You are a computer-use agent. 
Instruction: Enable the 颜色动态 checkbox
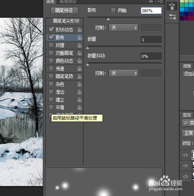tap(51, 61)
